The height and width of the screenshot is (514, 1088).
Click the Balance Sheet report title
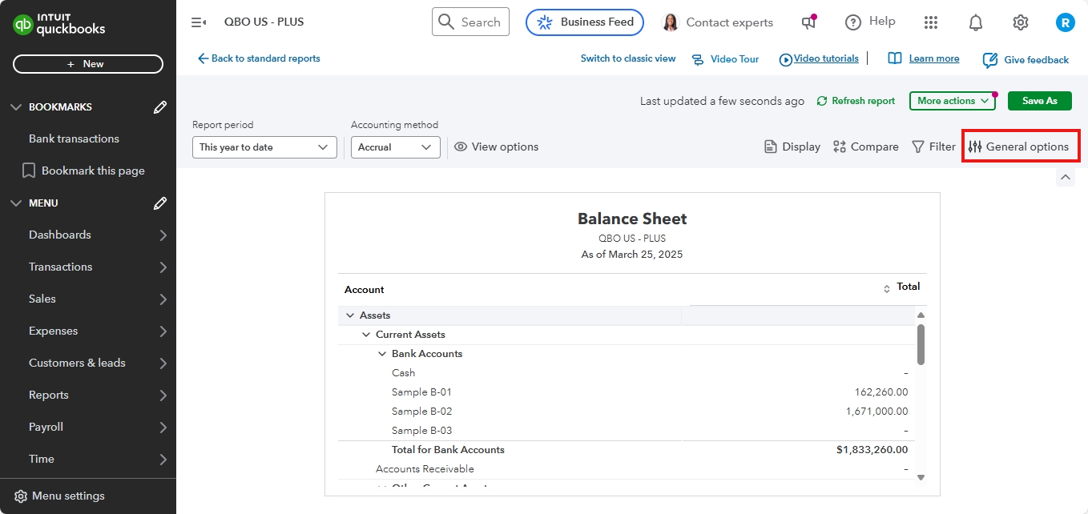click(632, 219)
